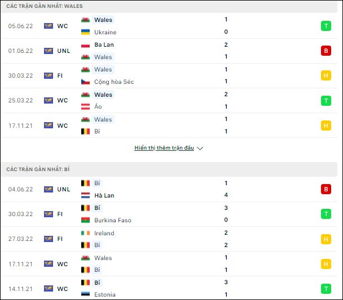Image resolution: width=343 pixels, height=300 pixels.
Task: Expand more matches with Hiển thị thêm trận đấu
Action: pos(164,148)
